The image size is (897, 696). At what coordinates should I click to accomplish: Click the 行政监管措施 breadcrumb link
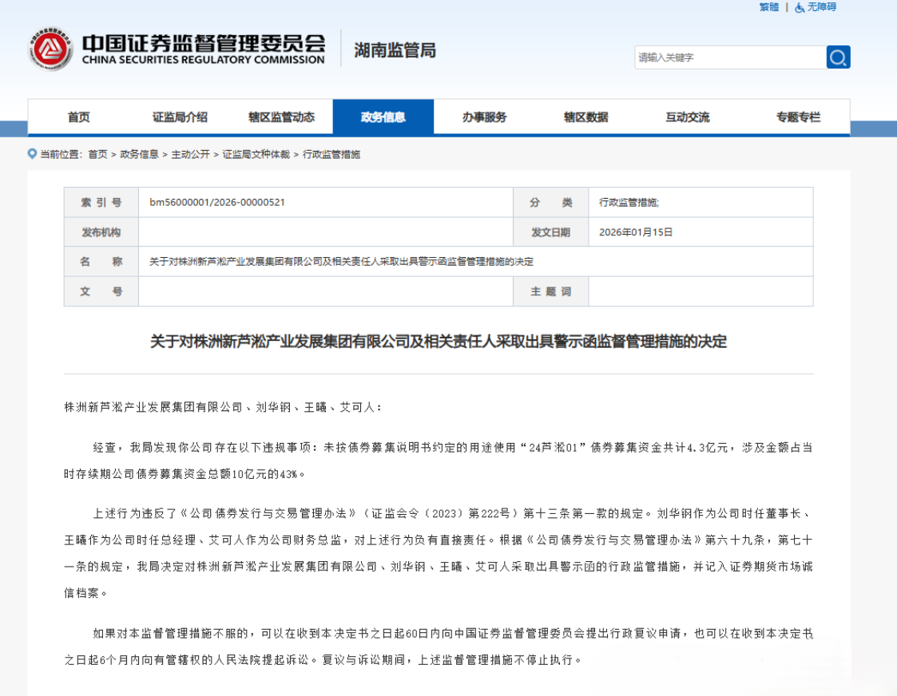pos(331,155)
